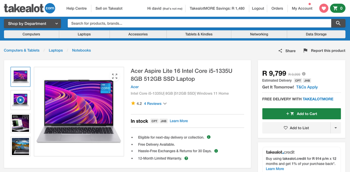Click the T&Cs Apply link
The width and height of the screenshot is (350, 172).
tap(307, 87)
